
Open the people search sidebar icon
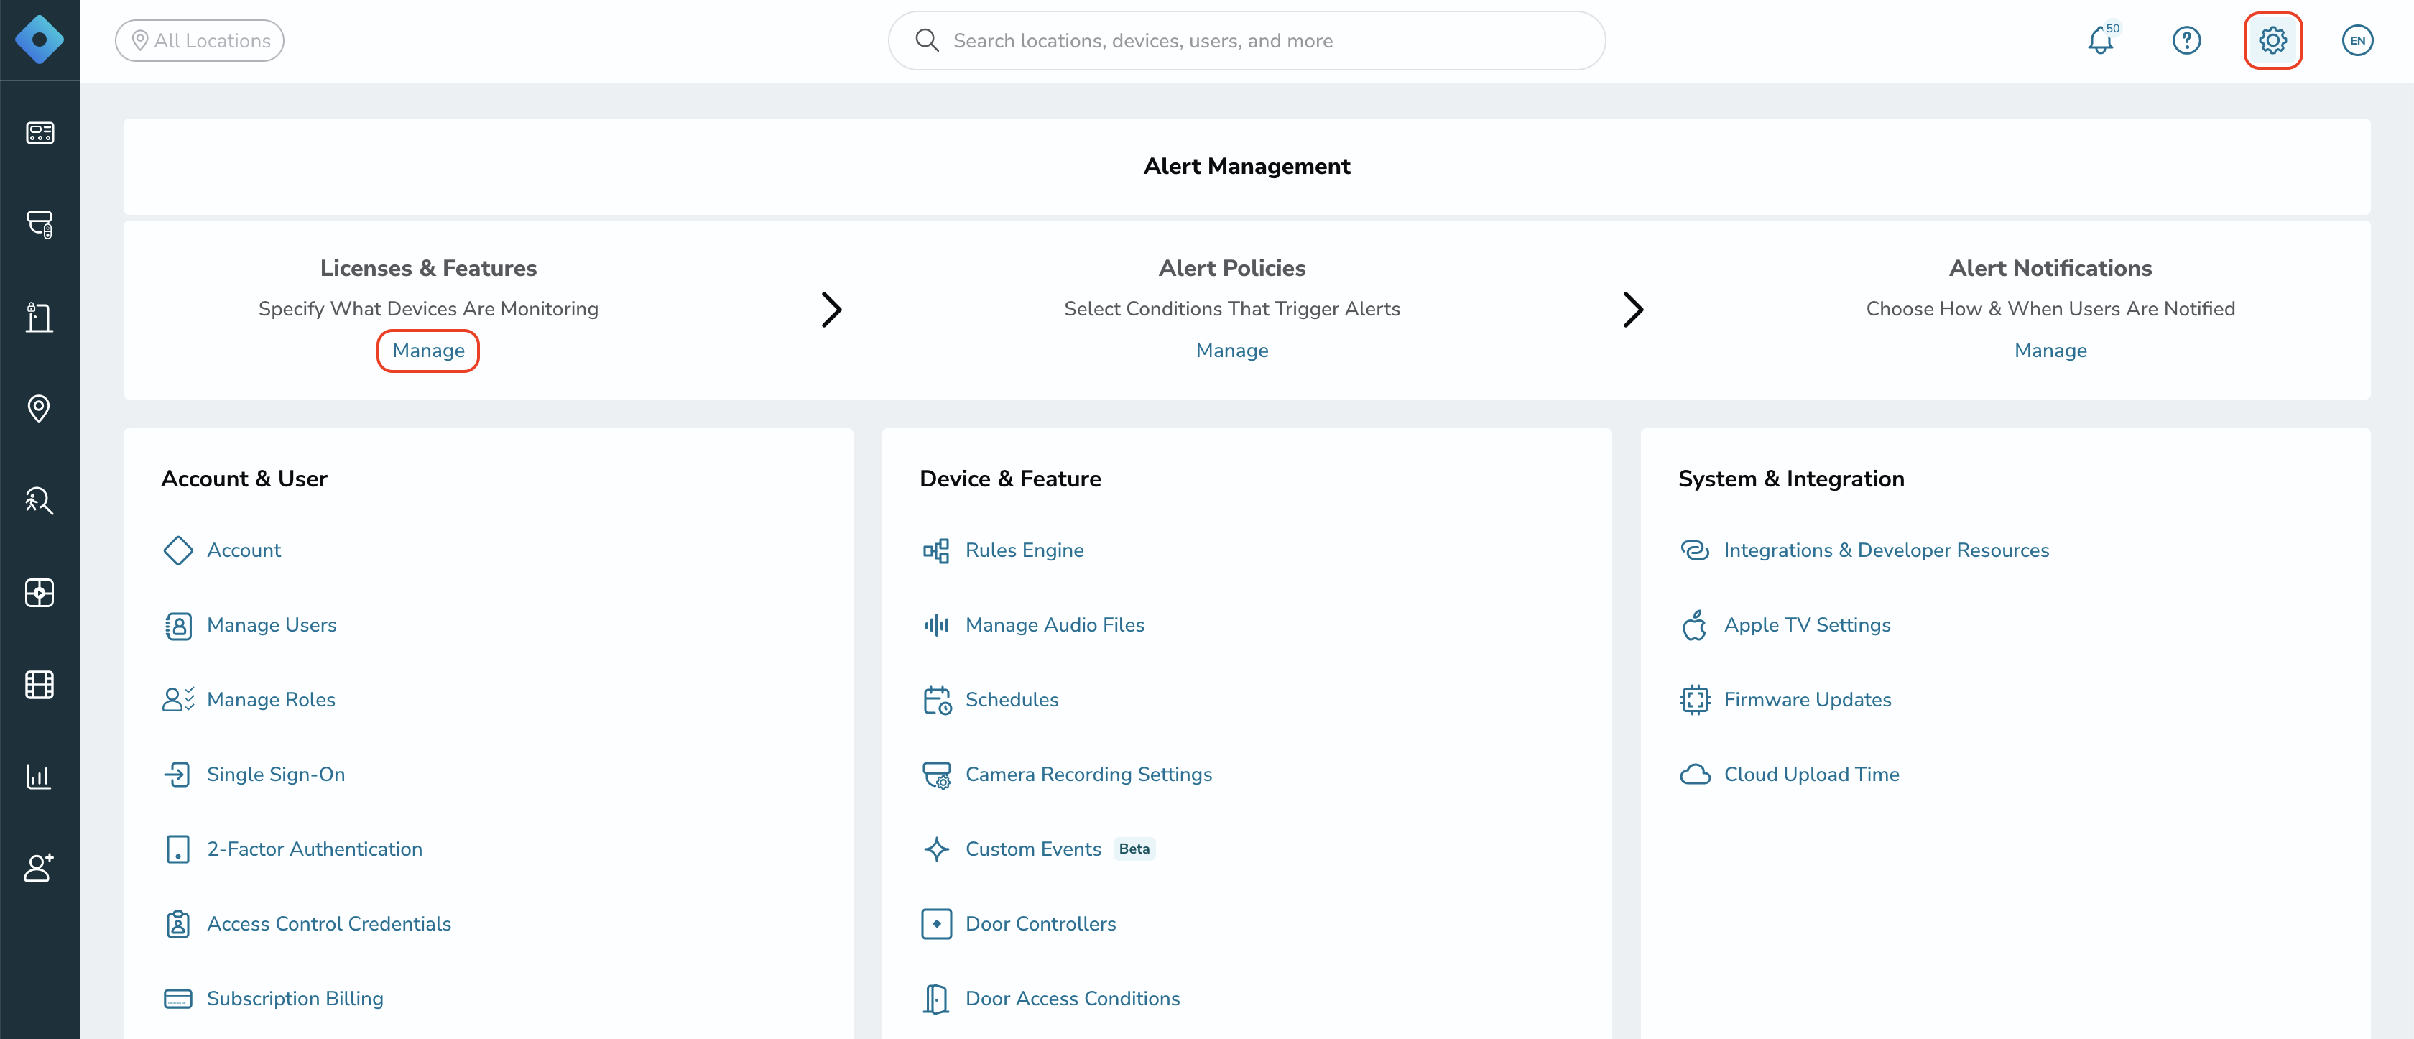tap(40, 500)
